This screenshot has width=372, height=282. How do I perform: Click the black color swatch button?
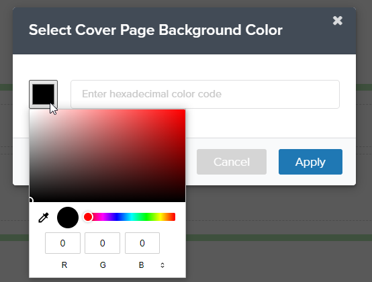click(43, 94)
